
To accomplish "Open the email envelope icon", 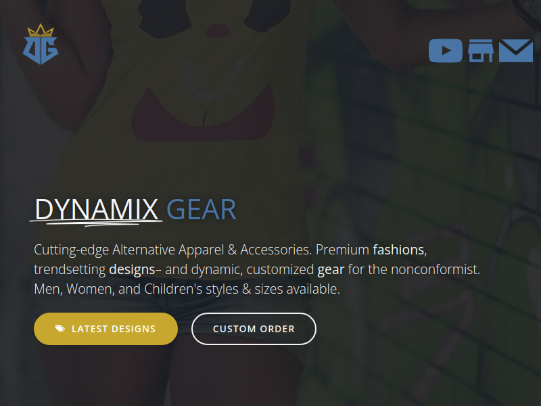I will tap(516, 51).
